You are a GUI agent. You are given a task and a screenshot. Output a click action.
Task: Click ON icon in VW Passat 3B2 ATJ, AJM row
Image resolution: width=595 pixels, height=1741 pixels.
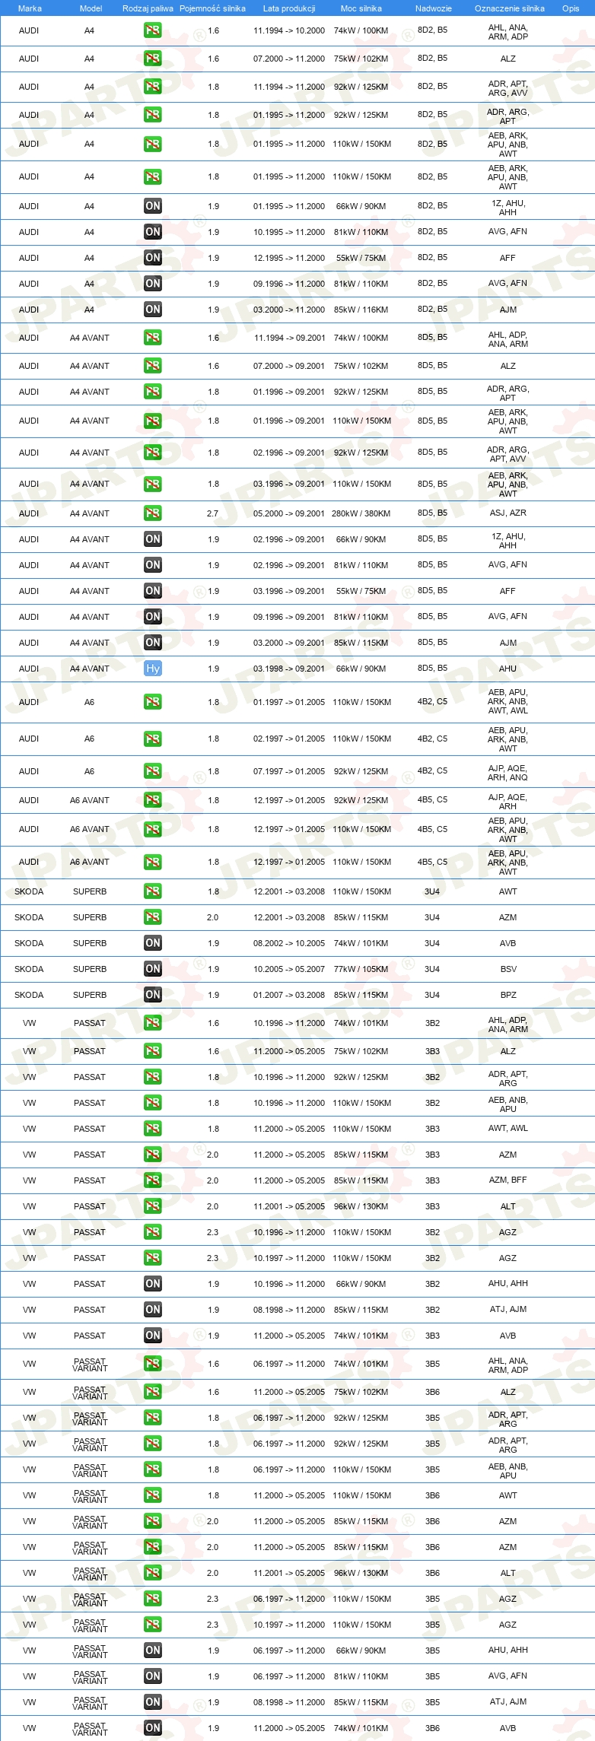click(153, 1310)
